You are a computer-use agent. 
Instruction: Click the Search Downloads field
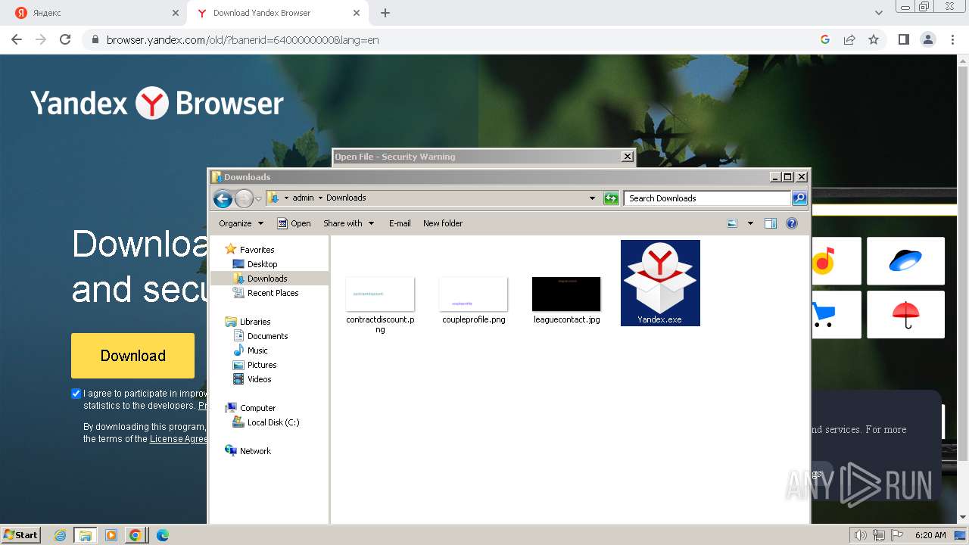(708, 198)
